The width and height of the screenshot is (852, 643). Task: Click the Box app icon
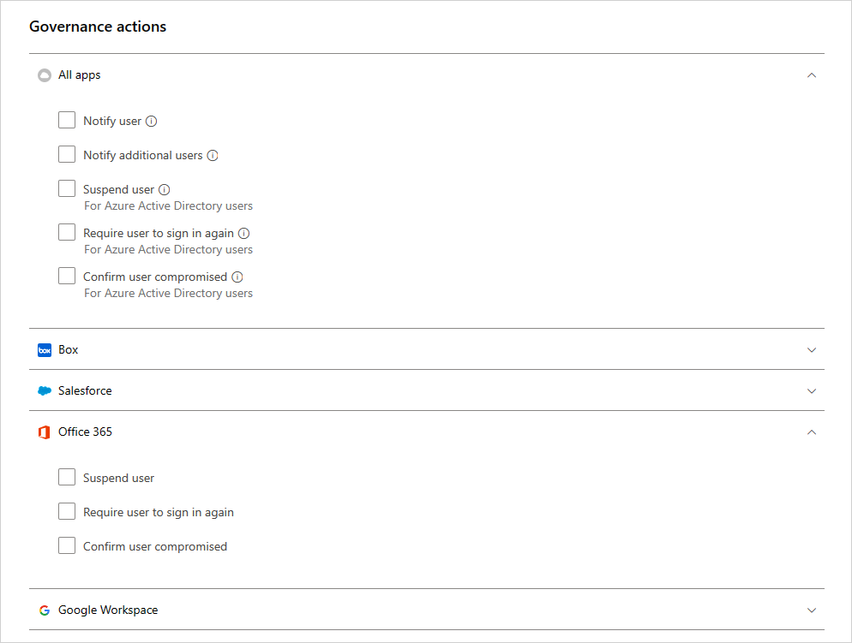click(45, 349)
